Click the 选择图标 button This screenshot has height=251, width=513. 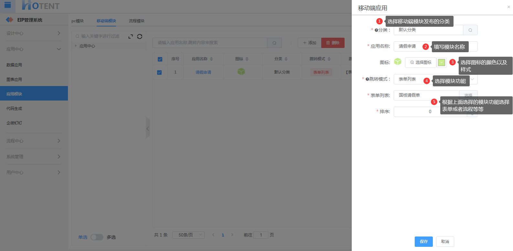point(421,63)
